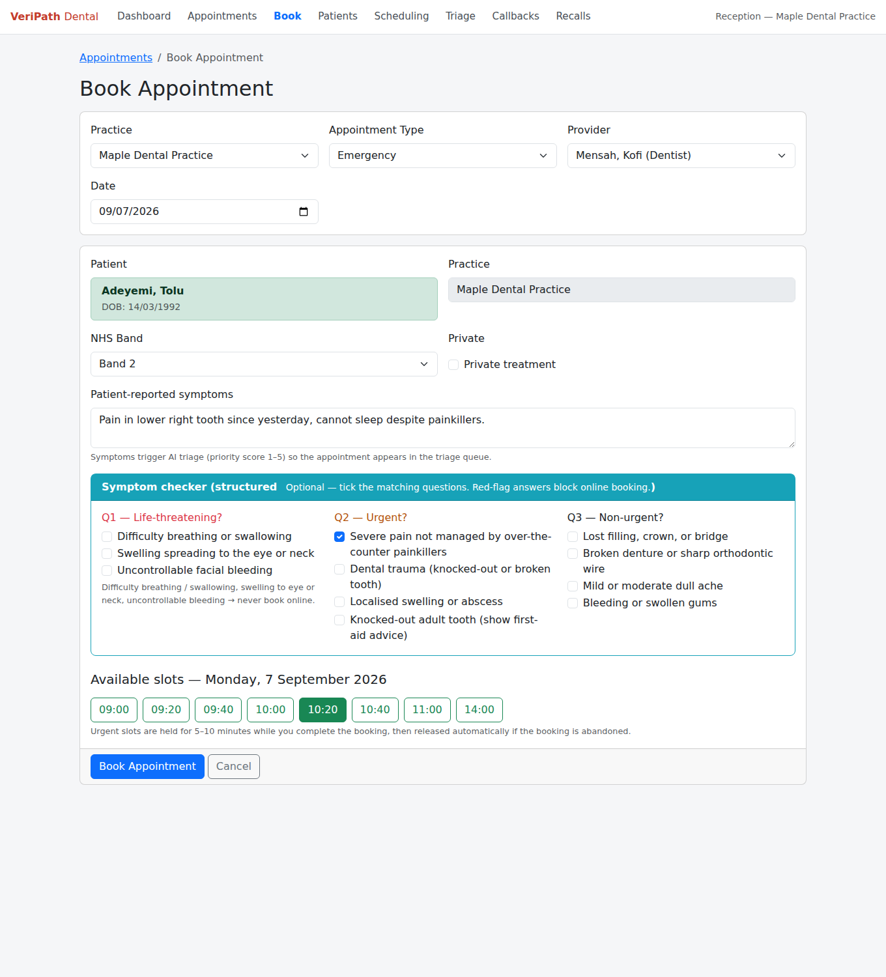Follow the Appointments breadcrumb link
This screenshot has width=886, height=977.
point(116,58)
